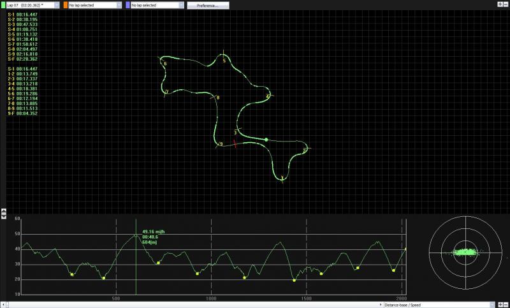Image resolution: width=510 pixels, height=308 pixels.
Task: Click the orange lap color swatch
Action: coord(66,5)
